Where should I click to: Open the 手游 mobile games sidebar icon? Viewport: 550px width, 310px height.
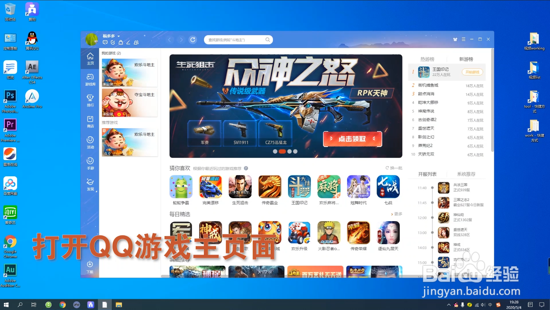(90, 163)
